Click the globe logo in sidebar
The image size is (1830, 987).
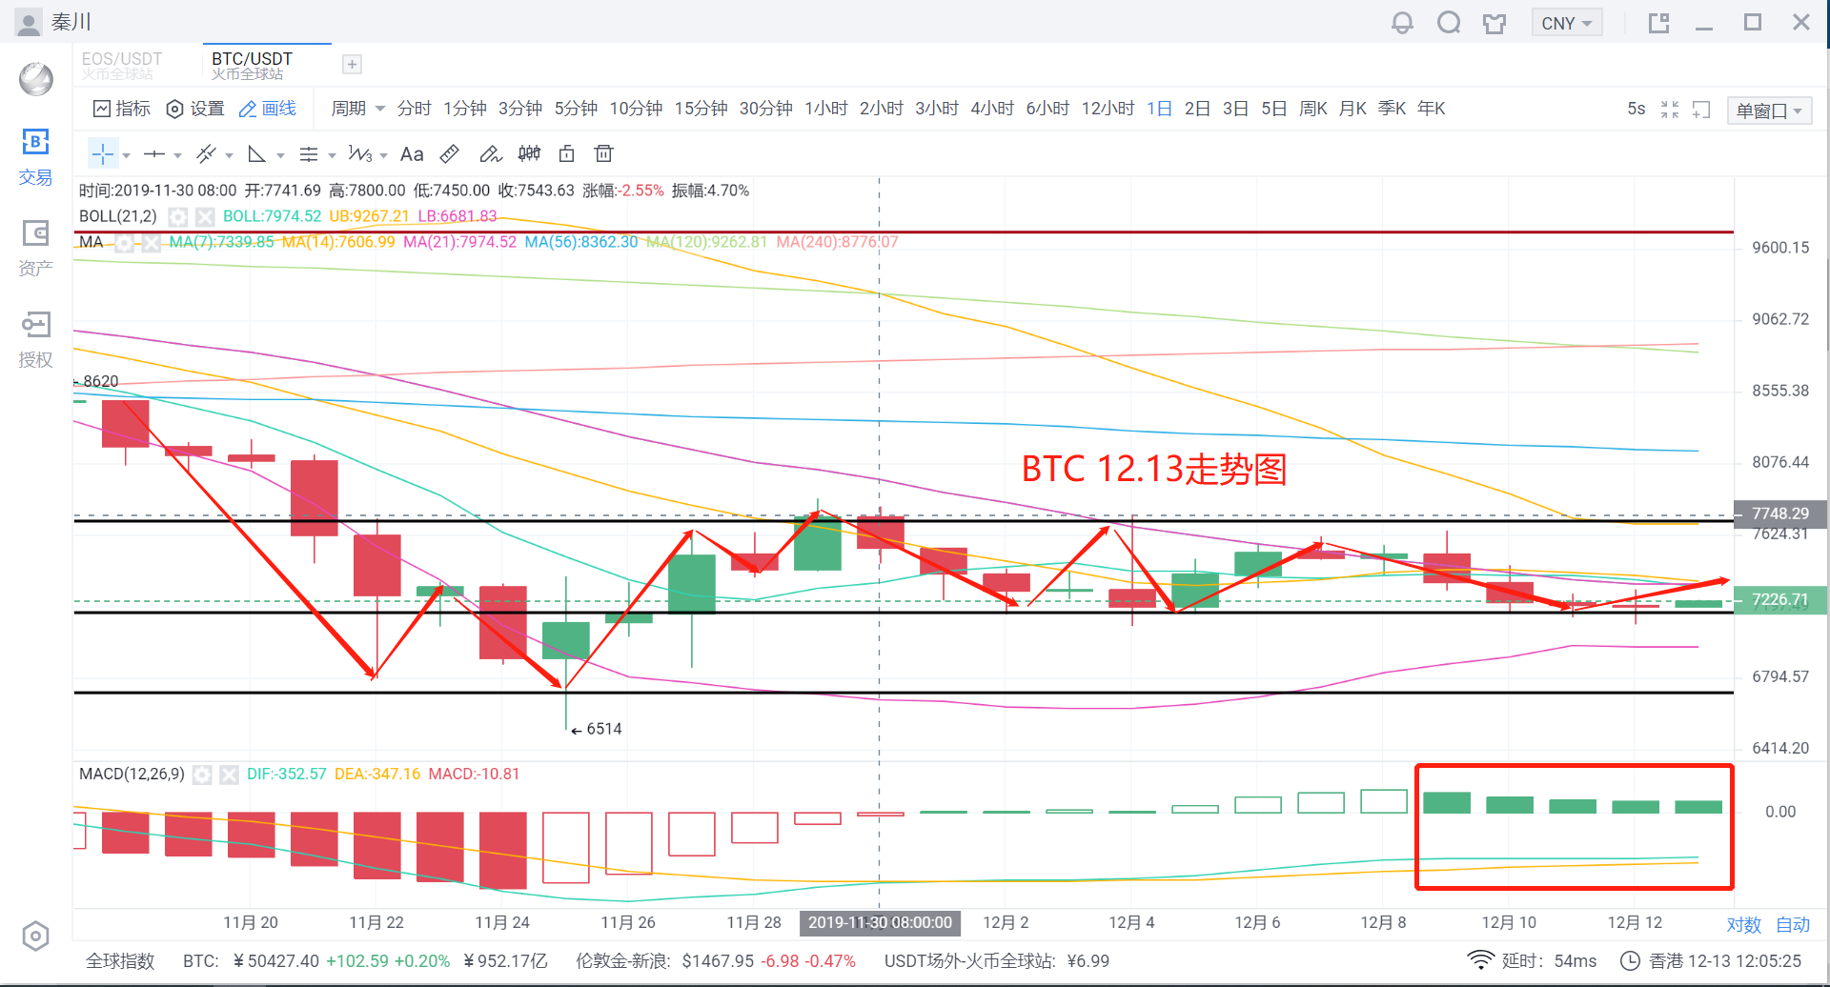tap(36, 79)
